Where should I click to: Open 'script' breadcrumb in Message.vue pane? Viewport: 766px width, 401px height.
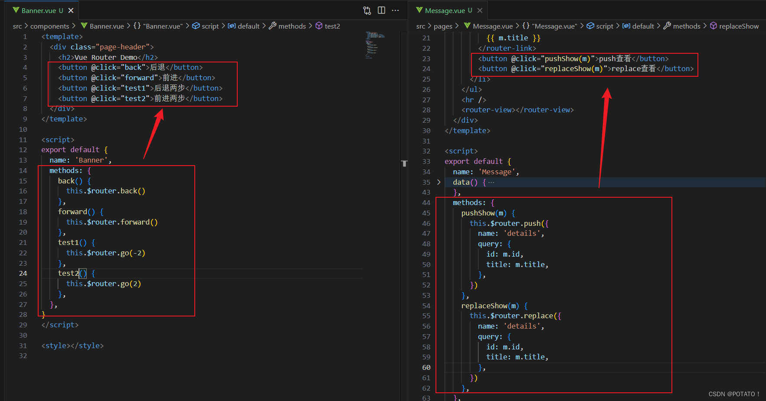point(600,26)
